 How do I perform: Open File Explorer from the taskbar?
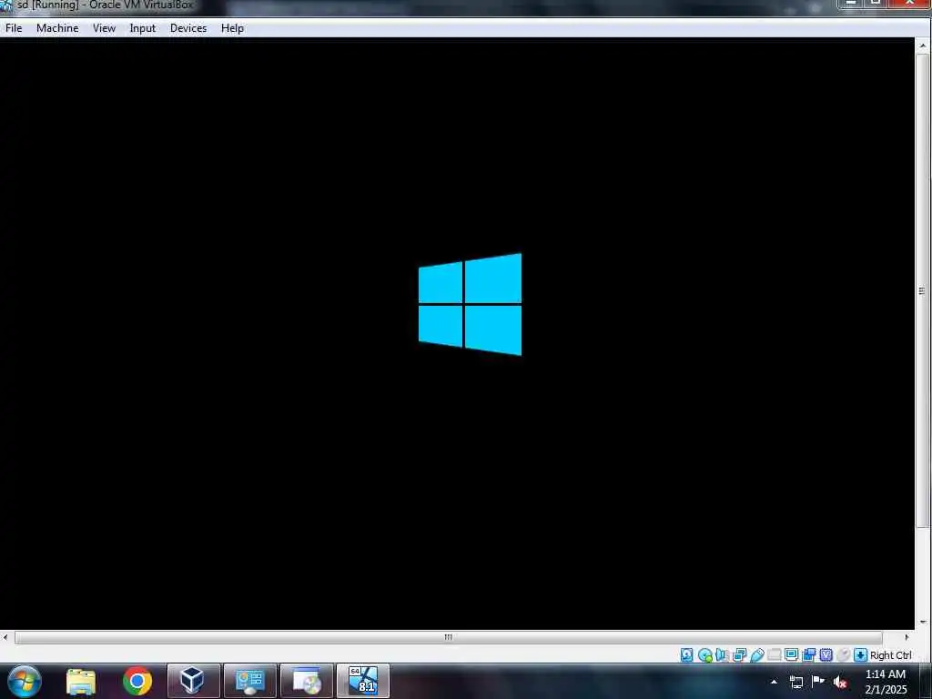(x=81, y=681)
